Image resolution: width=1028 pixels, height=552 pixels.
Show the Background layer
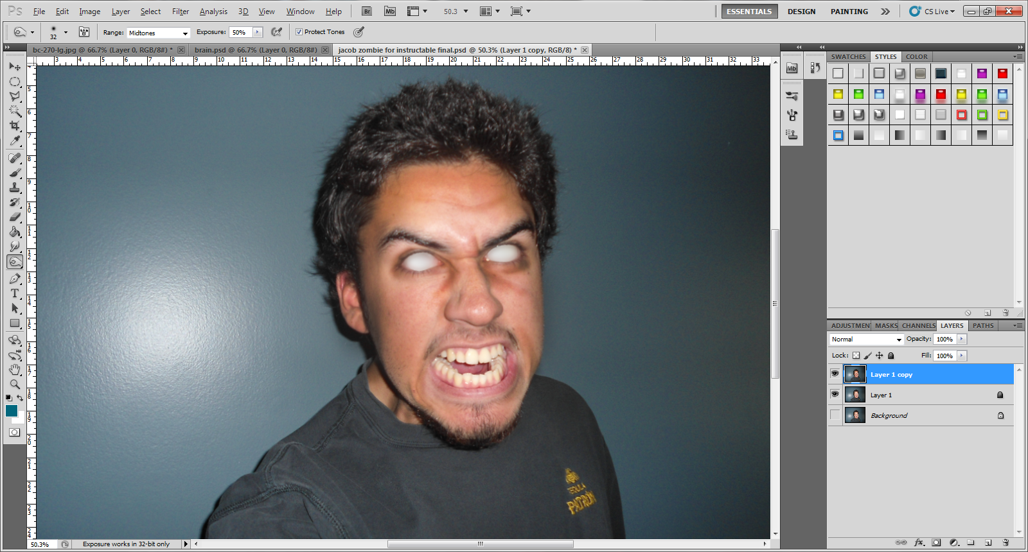click(x=835, y=415)
